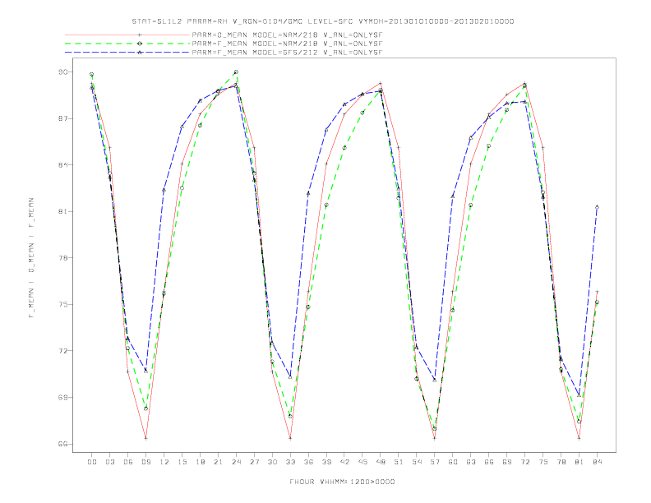
Task: Select legend entry 'PARM=F_MEAN MODEL=NAM/218'
Action: [x=288, y=44]
